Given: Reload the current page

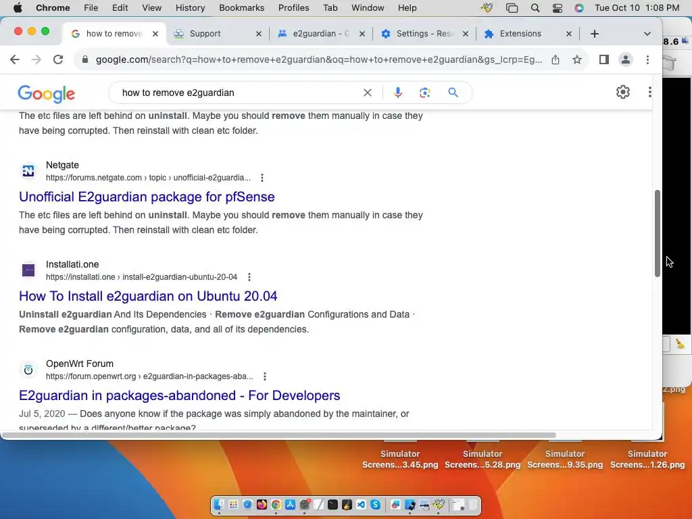Looking at the screenshot, I should [58, 59].
